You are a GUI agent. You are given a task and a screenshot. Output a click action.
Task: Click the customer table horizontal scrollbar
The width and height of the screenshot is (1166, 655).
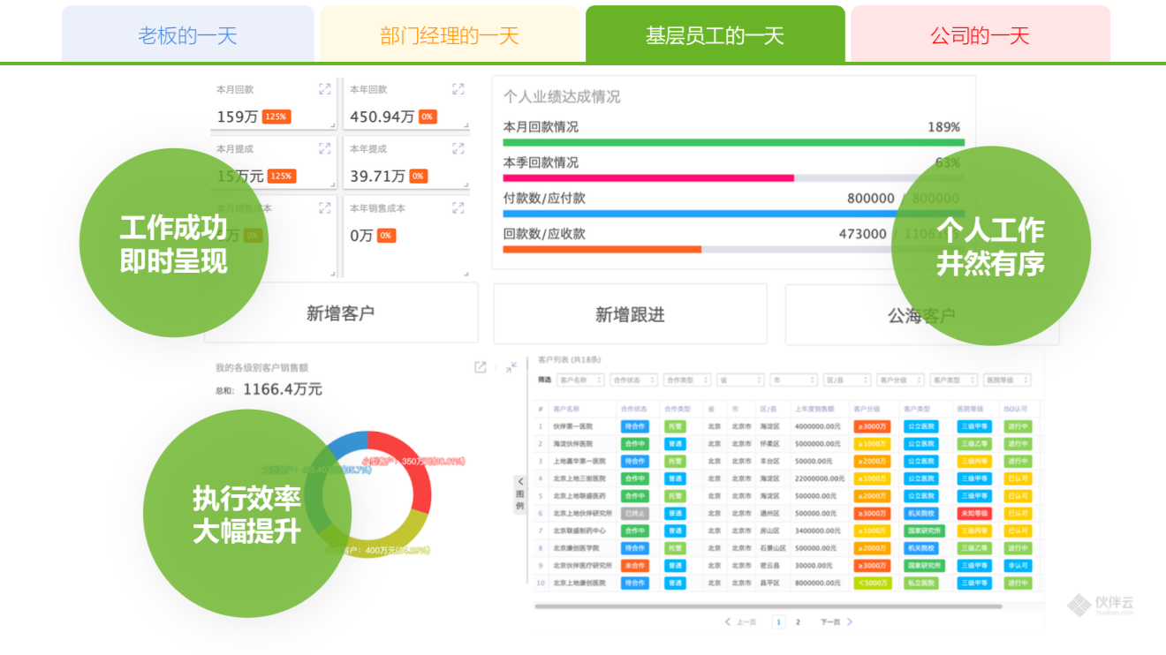[768, 606]
